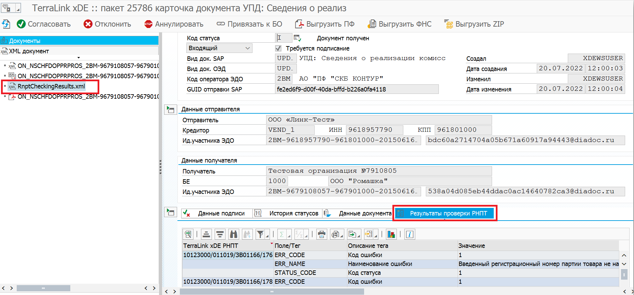This screenshot has height=295, width=634.
Task: Open Find with the binoculars icon
Action: coord(234,234)
